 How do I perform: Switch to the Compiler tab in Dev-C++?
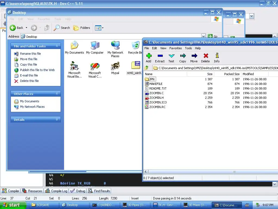pyautogui.click(x=11, y=191)
